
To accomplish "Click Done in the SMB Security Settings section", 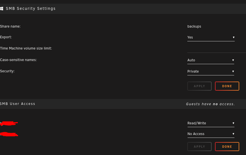I will 227,86.
